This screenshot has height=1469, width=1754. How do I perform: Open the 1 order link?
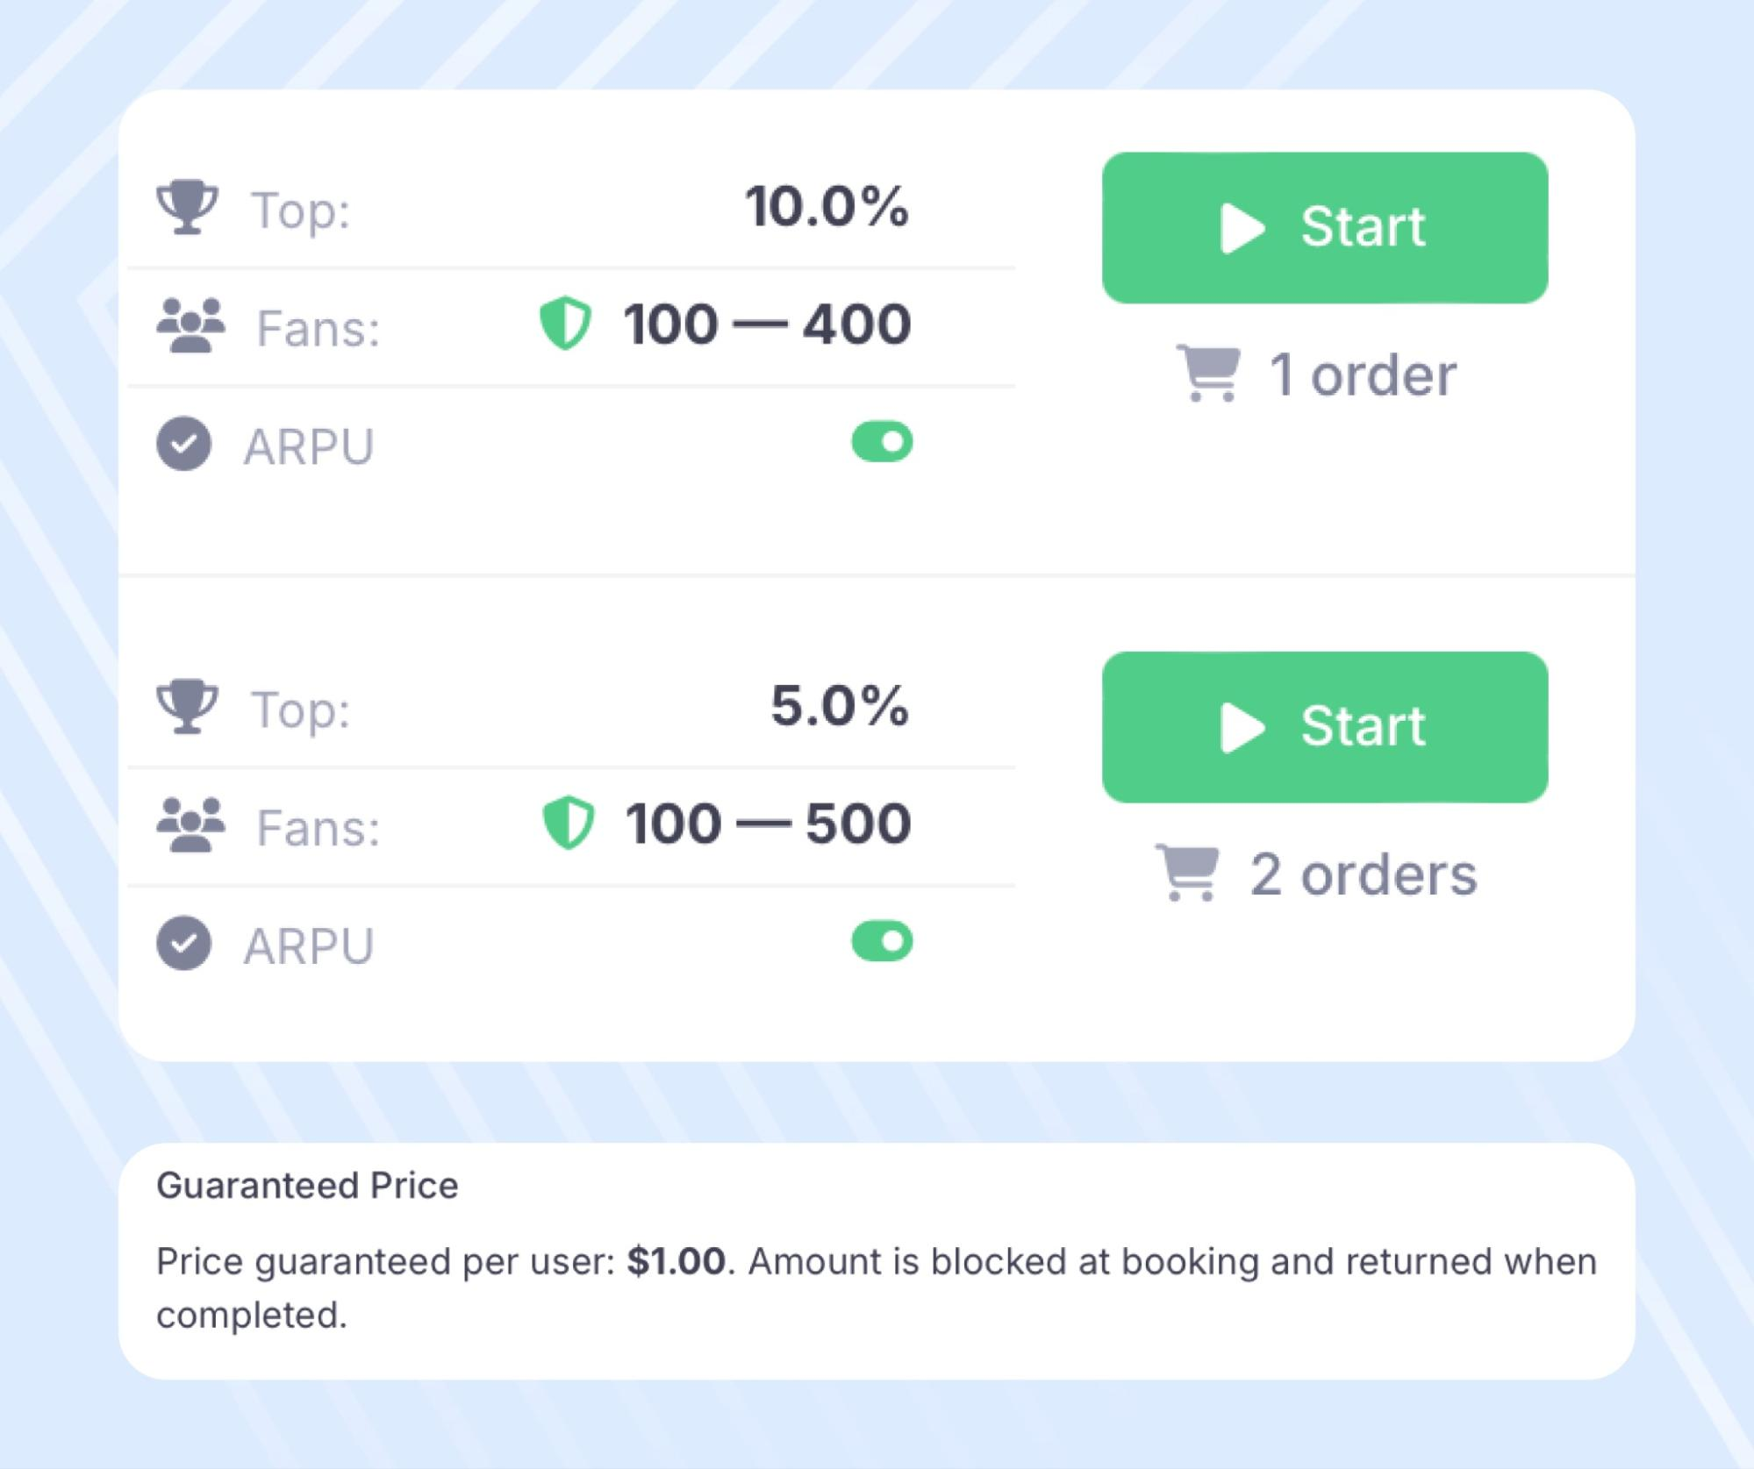pos(1362,375)
